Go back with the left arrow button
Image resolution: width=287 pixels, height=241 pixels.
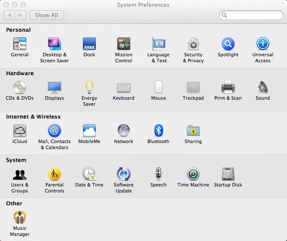[9, 15]
